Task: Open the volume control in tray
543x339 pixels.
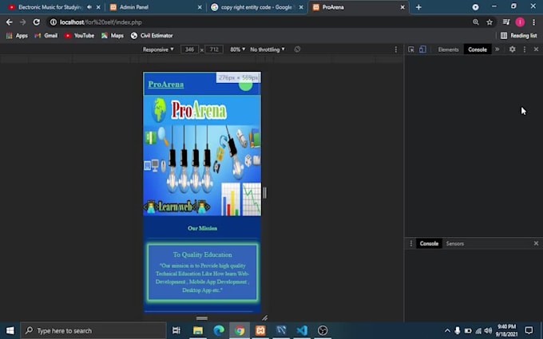Action: tap(488, 331)
